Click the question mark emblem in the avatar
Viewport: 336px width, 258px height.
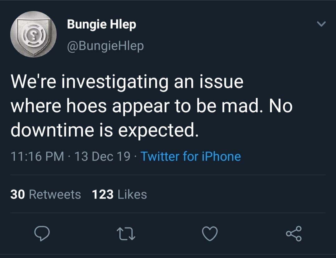click(x=33, y=35)
